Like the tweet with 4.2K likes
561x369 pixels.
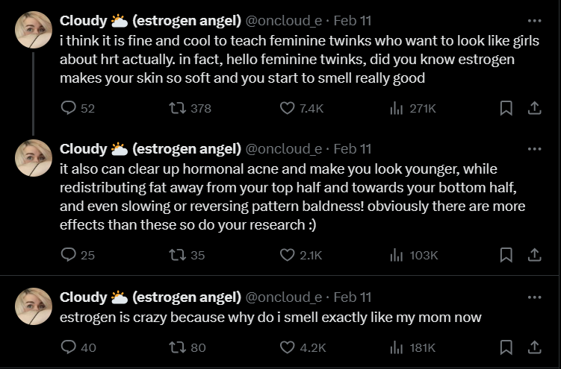288,347
